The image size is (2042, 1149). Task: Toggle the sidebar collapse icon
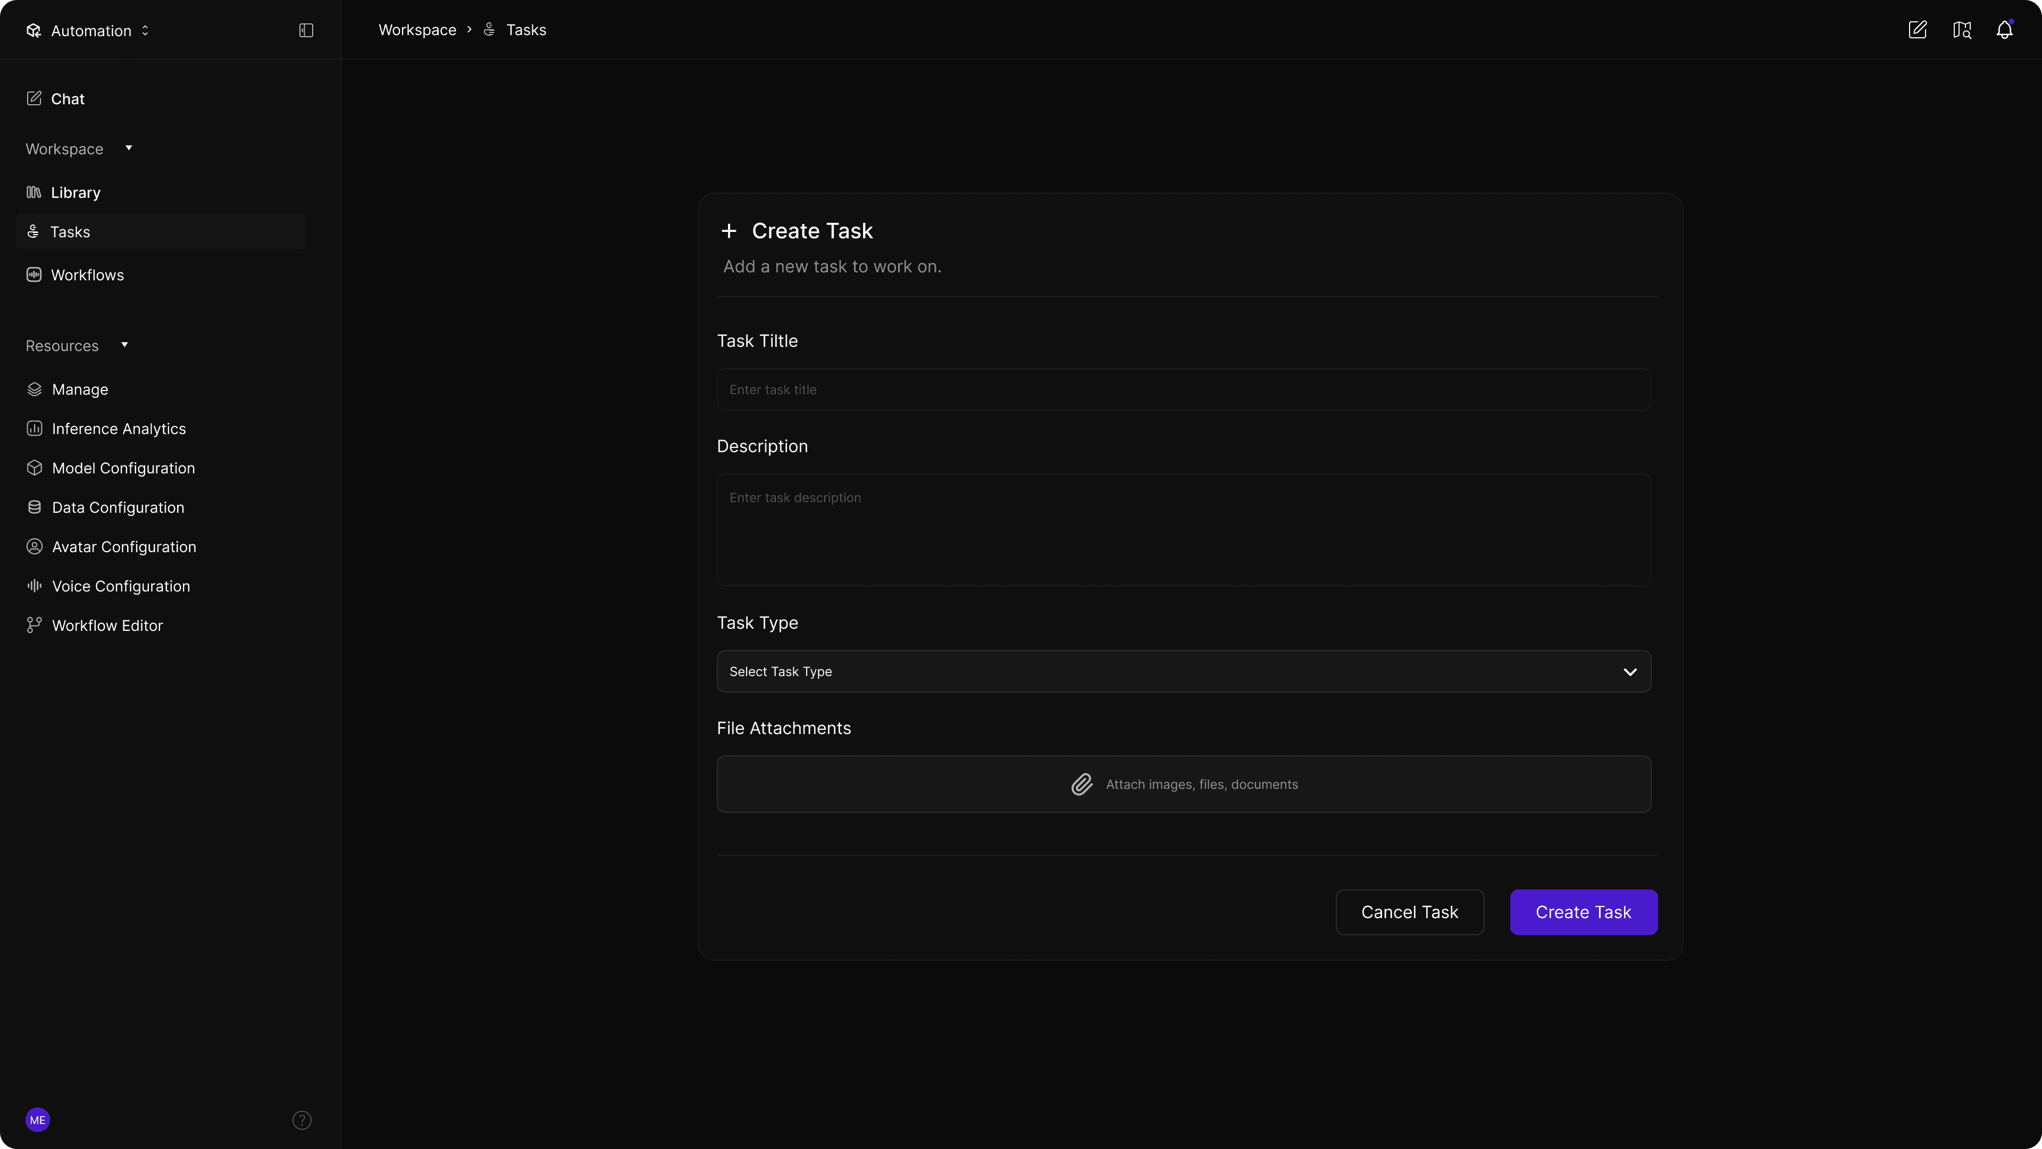point(306,30)
